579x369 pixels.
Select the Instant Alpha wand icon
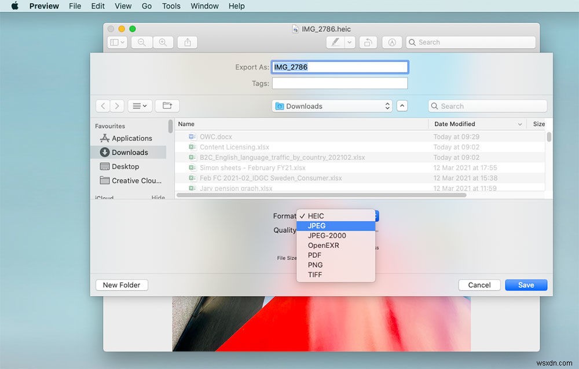(391, 42)
